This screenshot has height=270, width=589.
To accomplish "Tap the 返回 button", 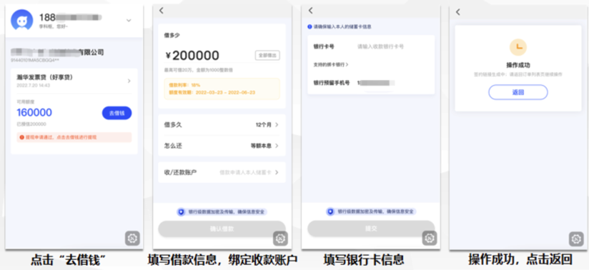I will tap(518, 92).
